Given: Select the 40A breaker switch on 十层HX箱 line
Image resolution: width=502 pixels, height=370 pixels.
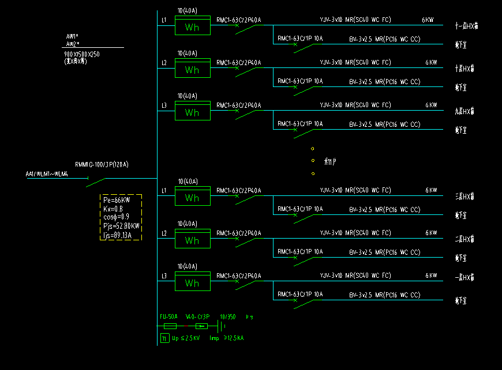Looking at the screenshot, I should click(246, 71).
